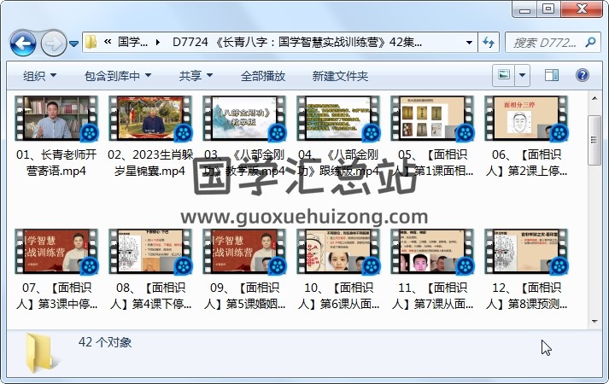Viewport: 609px width, 384px height.
Task: Select video 03 八部金刚功教学版 thumbnail
Action: coord(244,119)
